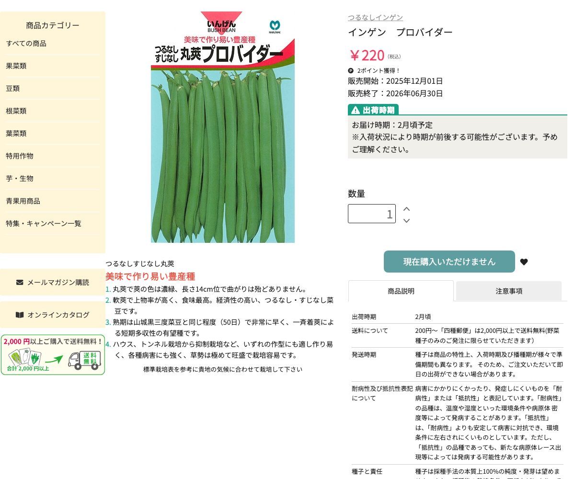Increase quantity with up arrow
The width and height of the screenshot is (575, 479).
coord(406,209)
